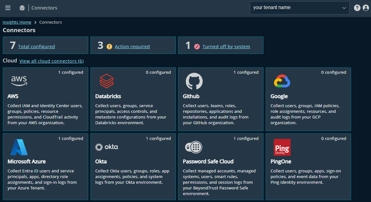Viewport: 371px width, 202px height.
Task: Select the Password Safe Cloud title
Action: (208, 161)
